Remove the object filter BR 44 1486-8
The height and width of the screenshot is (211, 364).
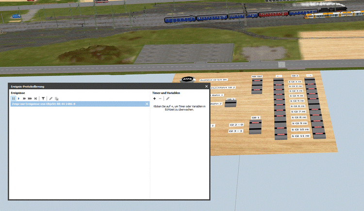tap(147, 104)
